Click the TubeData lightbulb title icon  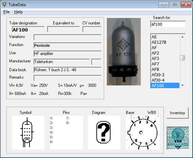click(x=4, y=4)
